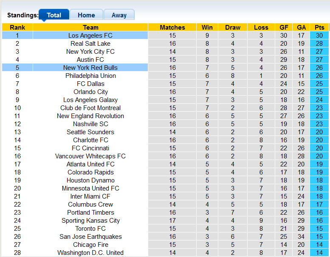Click the Los Angeles FC team link
The width and height of the screenshot is (330, 257).
pos(90,36)
